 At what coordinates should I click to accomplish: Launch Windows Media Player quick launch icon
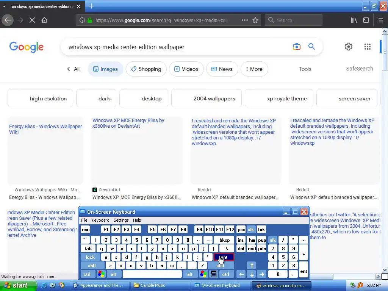point(61,285)
